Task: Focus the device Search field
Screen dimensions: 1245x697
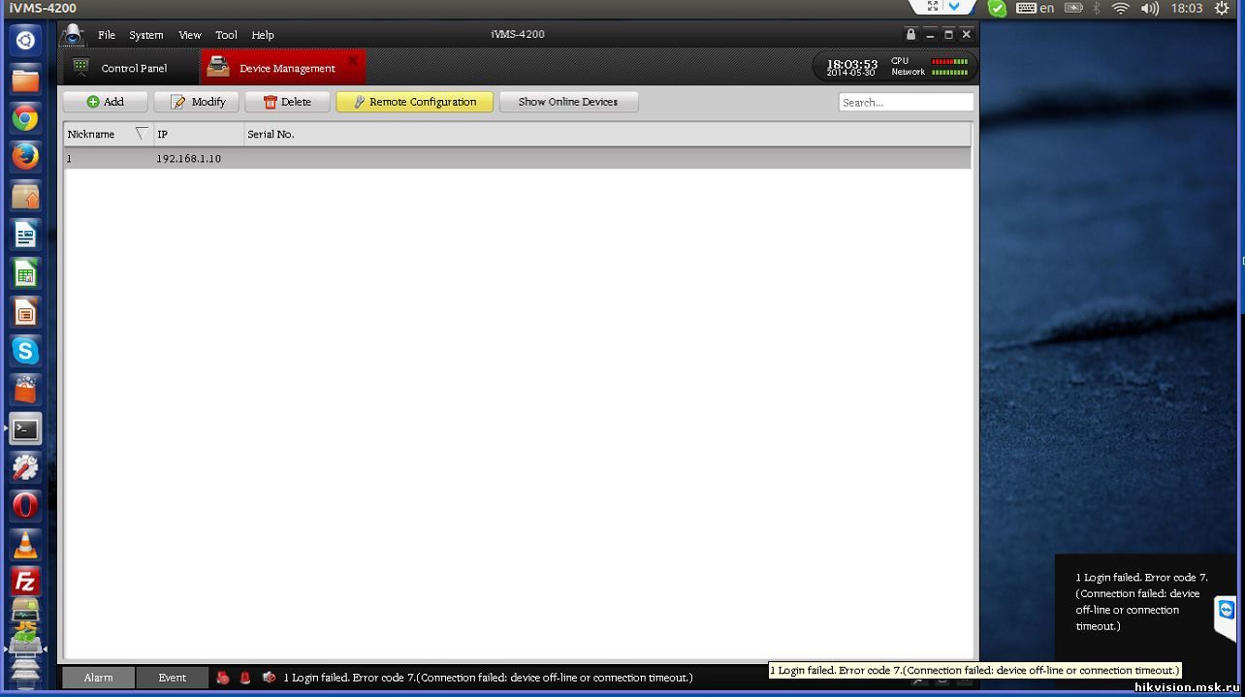Action: [906, 102]
